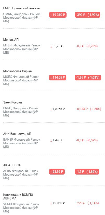
Task: Click the down arrow next to 85,25 ₽
Action: pos(51,46)
